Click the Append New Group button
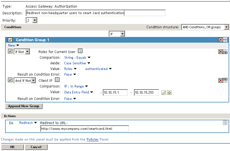Viewport: 230px width, 151px height. 24,106
